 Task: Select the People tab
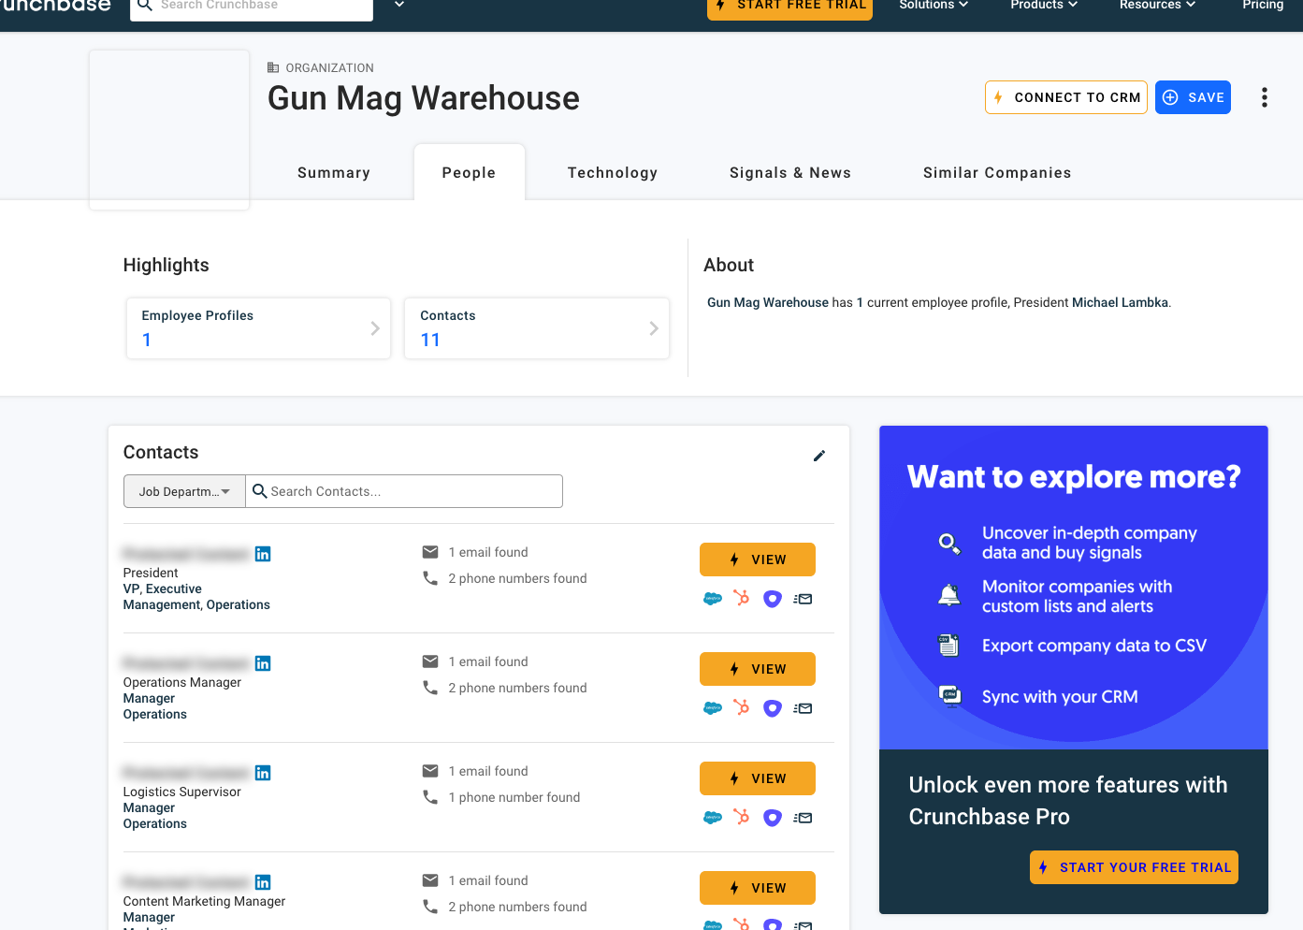[469, 172]
